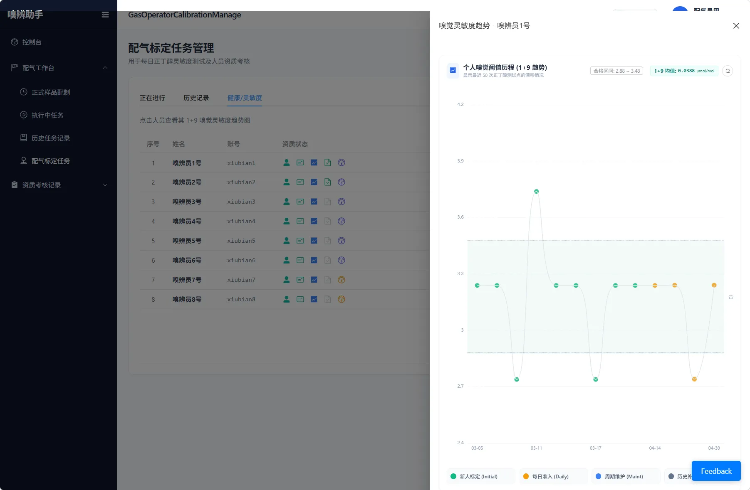Open the trend chart icon for 嗅辨员2号
The height and width of the screenshot is (490, 750).
coord(314,182)
